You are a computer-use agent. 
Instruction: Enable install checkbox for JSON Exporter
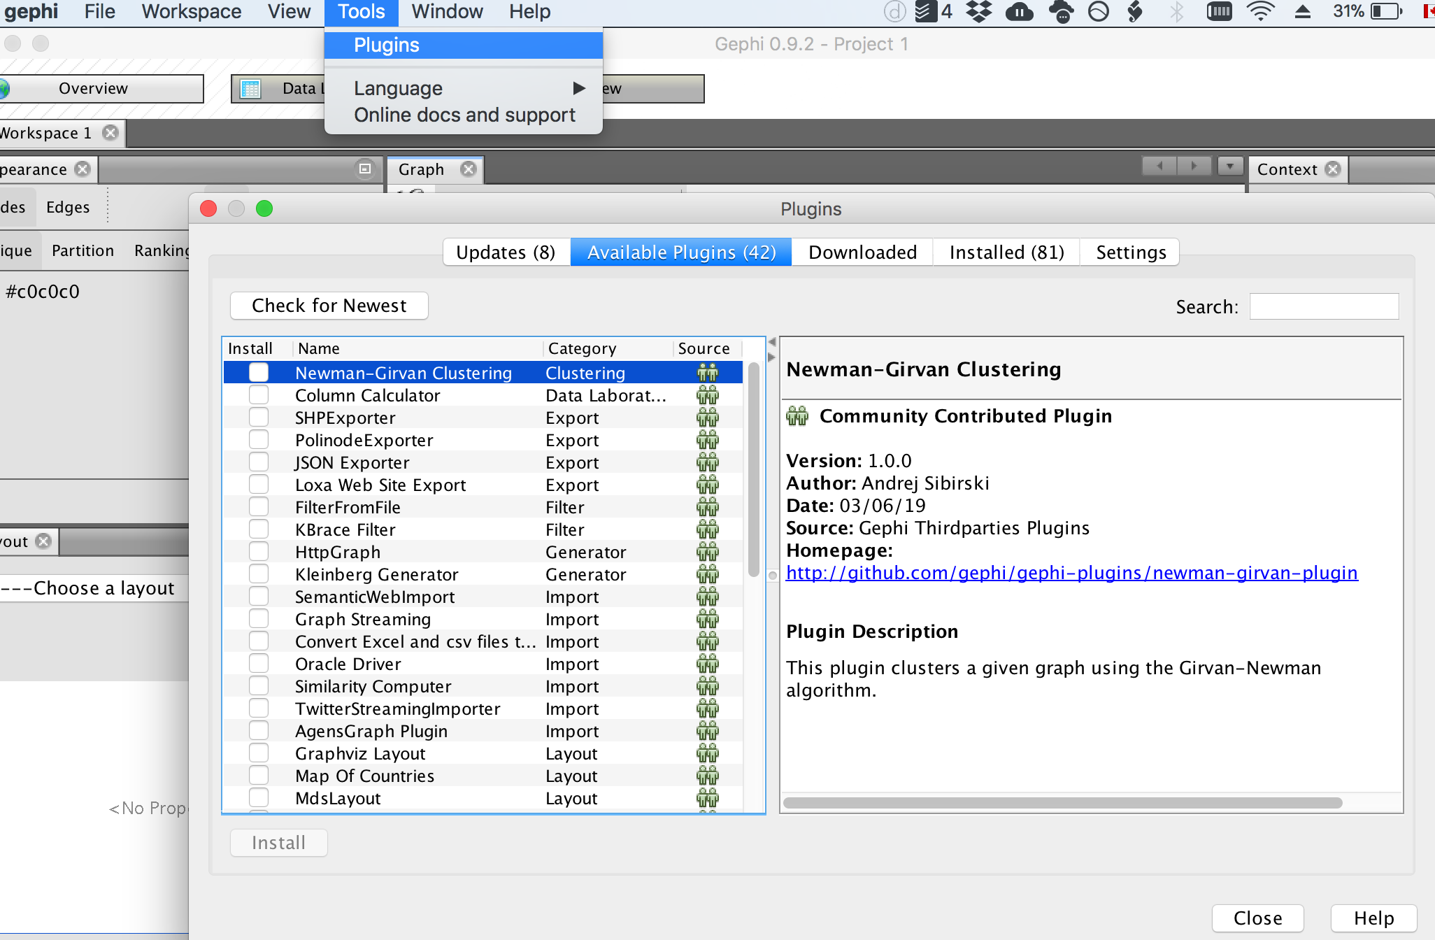pos(259,462)
